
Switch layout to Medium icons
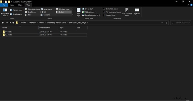(63, 9)
